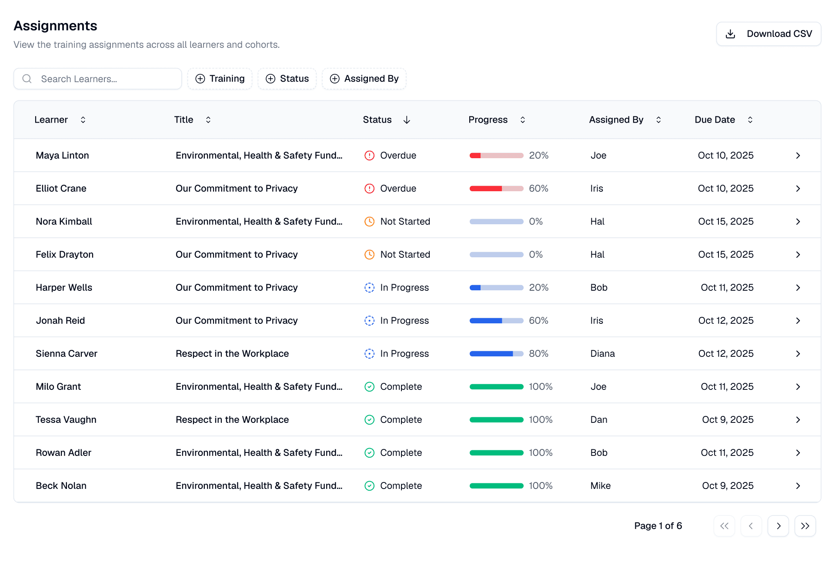Viewport: 835px width, 565px height.
Task: Click the Not Started clock icon for Nora Kimball
Action: tap(369, 222)
